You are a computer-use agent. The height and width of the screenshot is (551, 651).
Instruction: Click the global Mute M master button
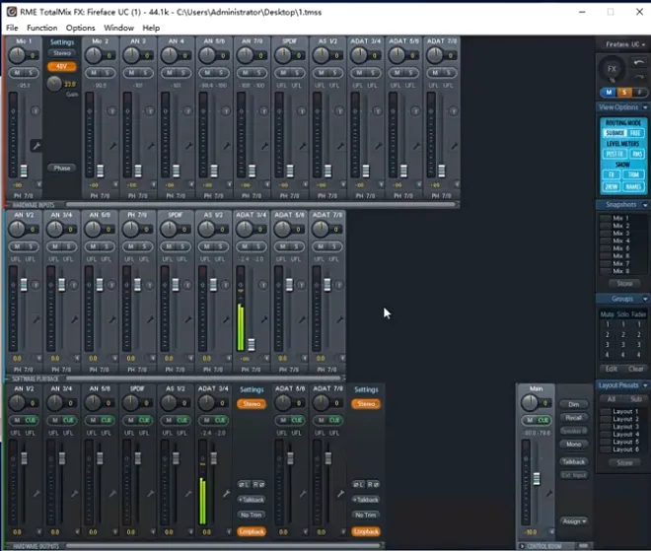tap(609, 93)
